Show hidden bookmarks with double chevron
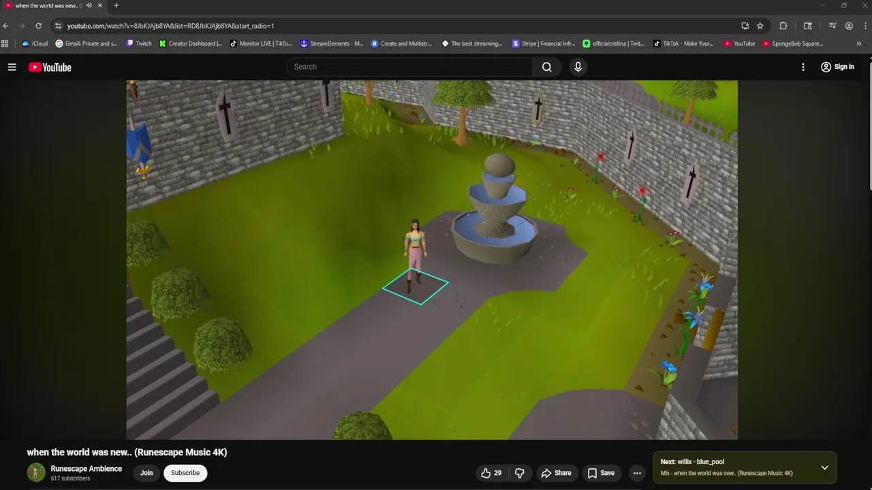Viewport: 872px width, 490px height. tap(858, 44)
